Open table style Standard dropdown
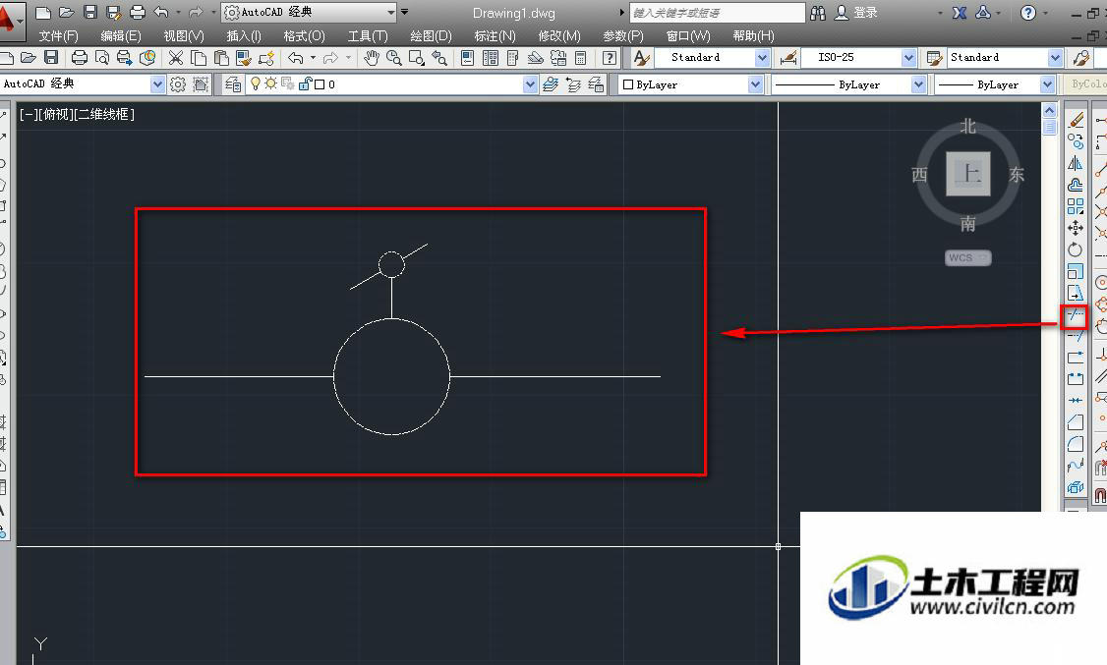Screen dimensions: 1107x665 [x=1056, y=58]
